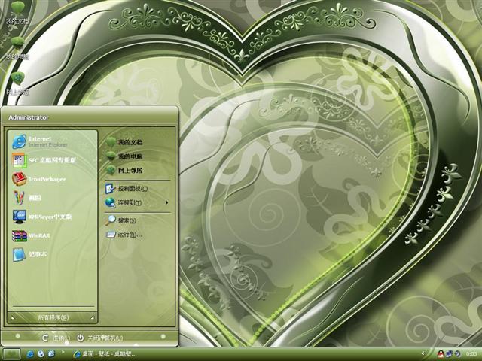482x361 pixels.
Task: Select the 网上邻居 desktop icon
Action: (x=17, y=81)
